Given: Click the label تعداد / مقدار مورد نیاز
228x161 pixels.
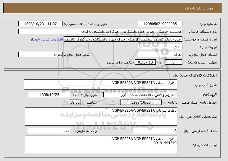Looking at the screenshot, I should (x=200, y=131).
